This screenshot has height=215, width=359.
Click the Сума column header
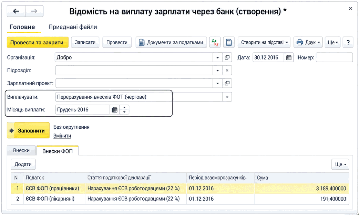302,178
